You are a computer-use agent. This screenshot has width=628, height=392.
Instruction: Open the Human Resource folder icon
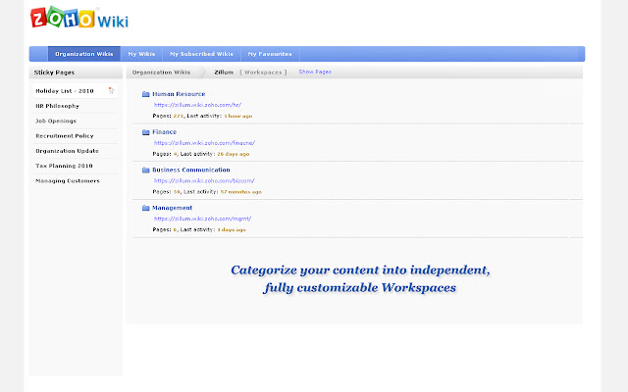tap(146, 94)
